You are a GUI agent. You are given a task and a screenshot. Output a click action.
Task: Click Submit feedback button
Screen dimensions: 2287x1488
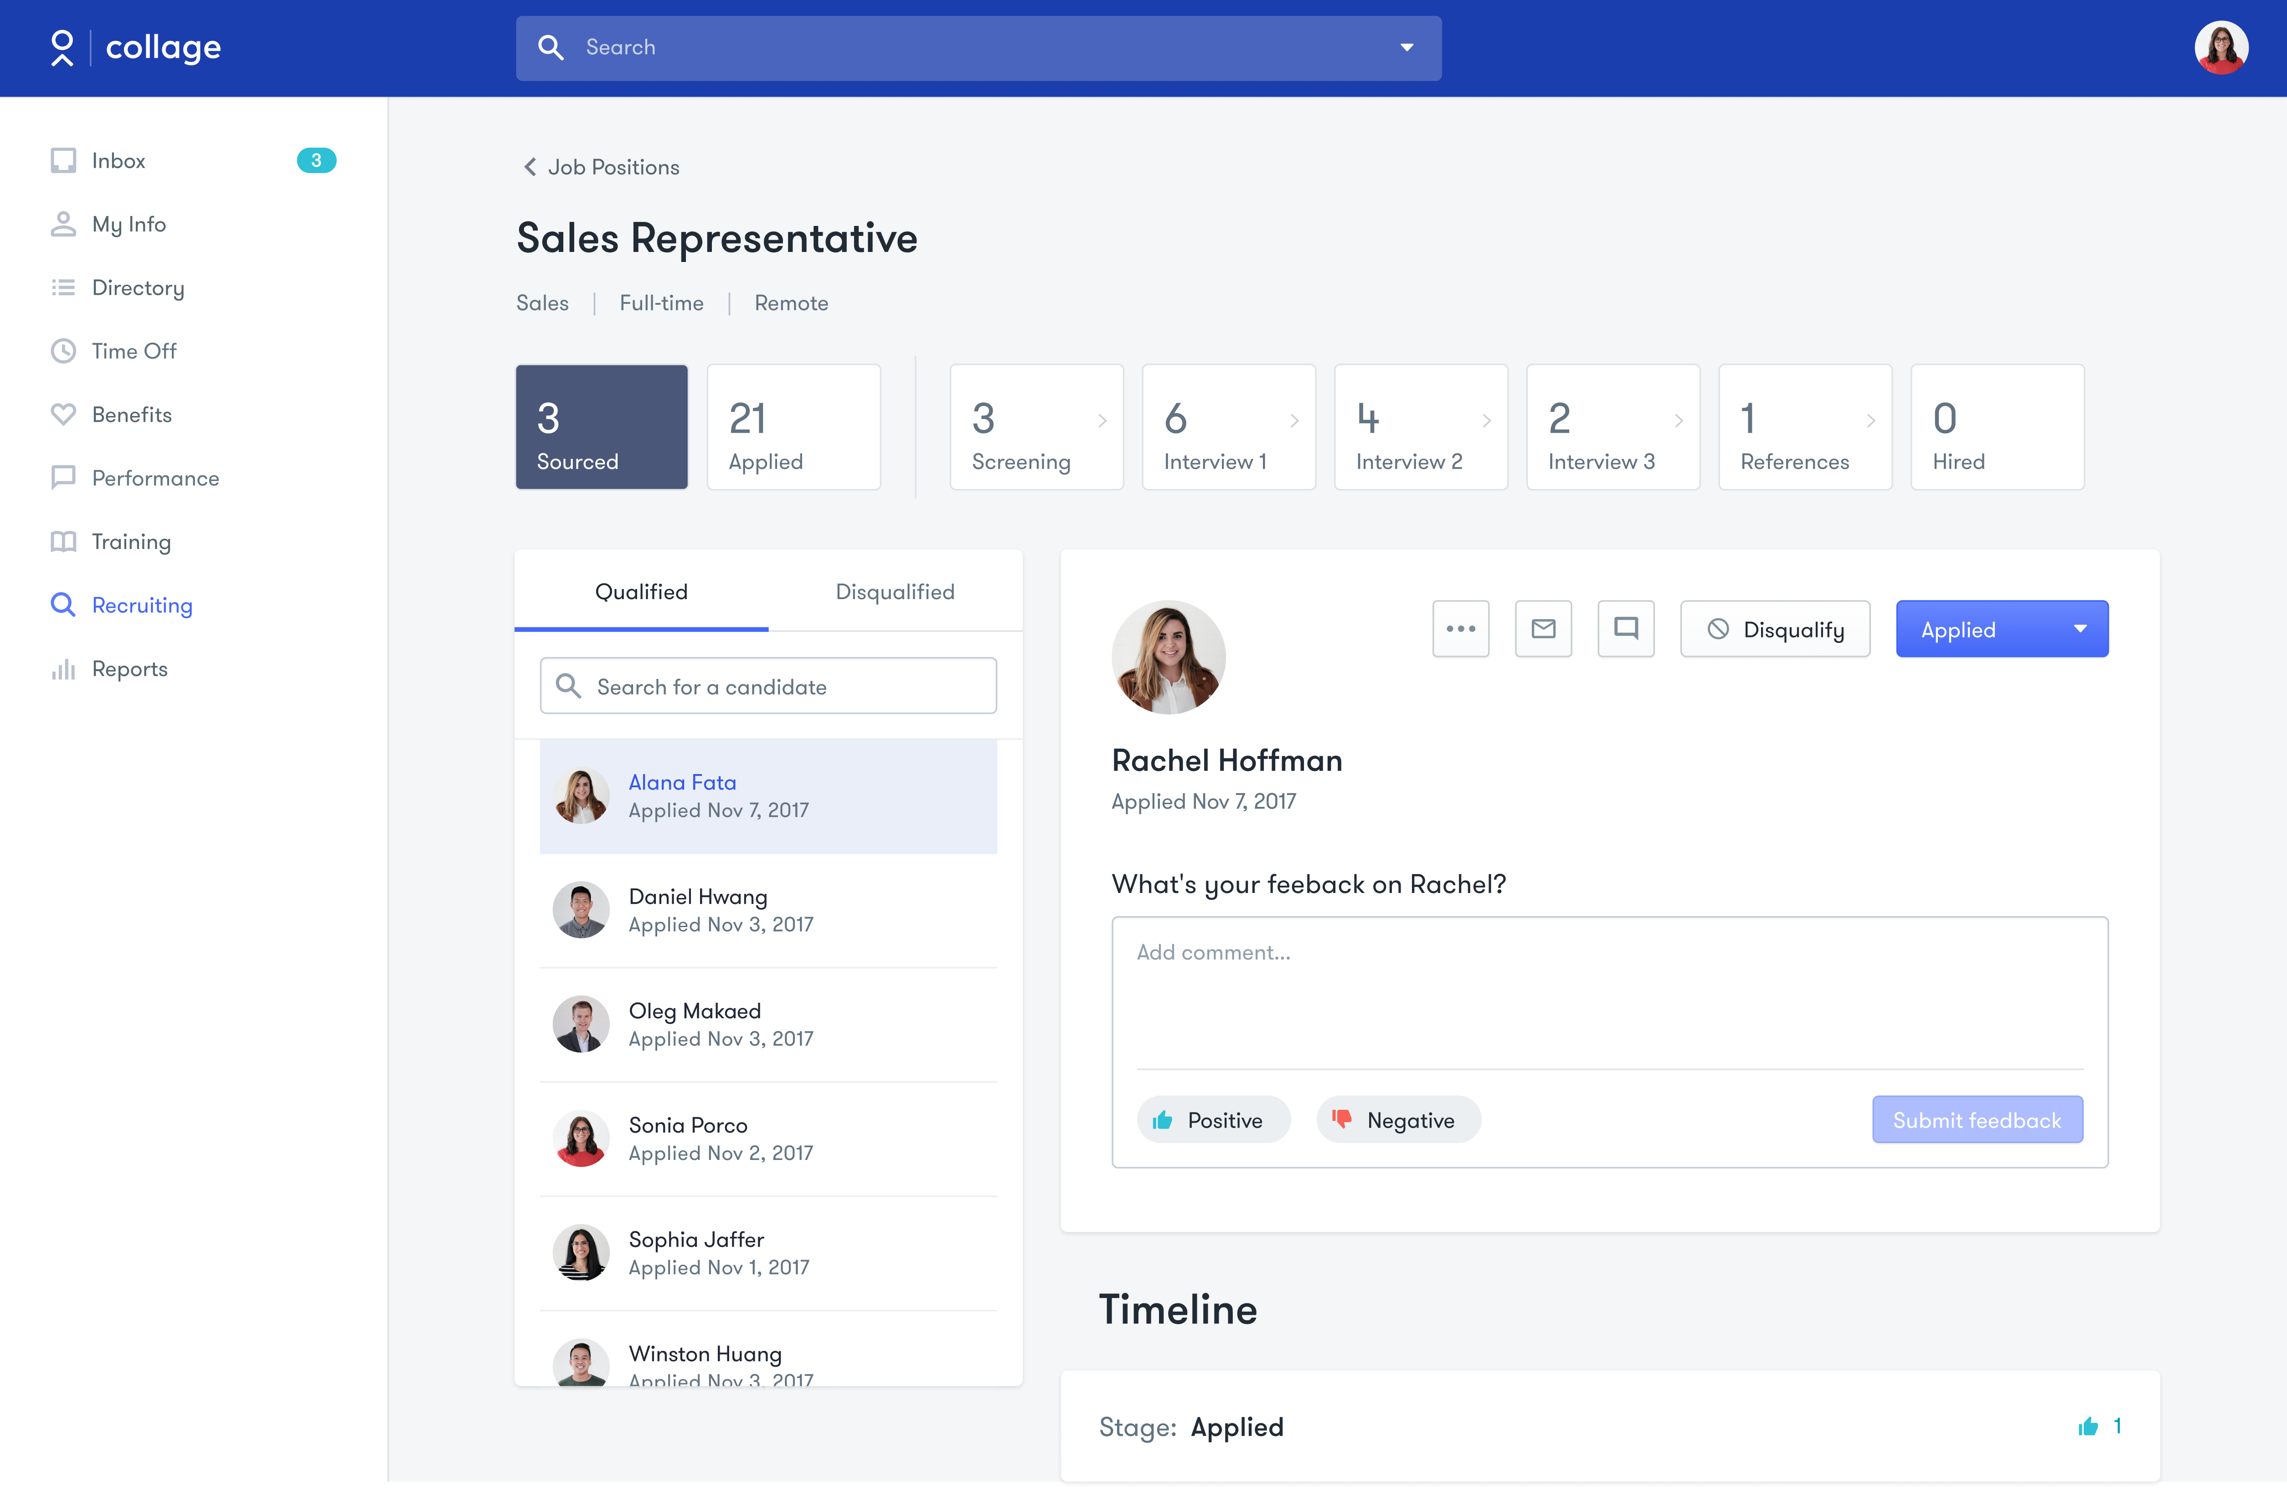(1977, 1120)
